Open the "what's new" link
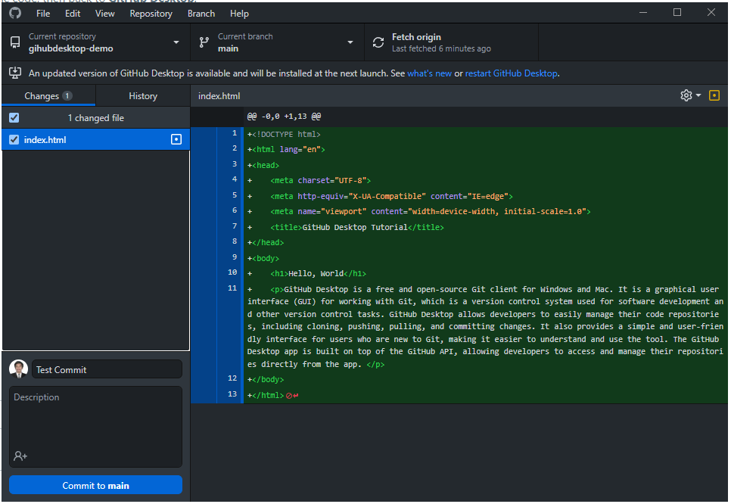Image resolution: width=731 pixels, height=504 pixels. coord(429,73)
